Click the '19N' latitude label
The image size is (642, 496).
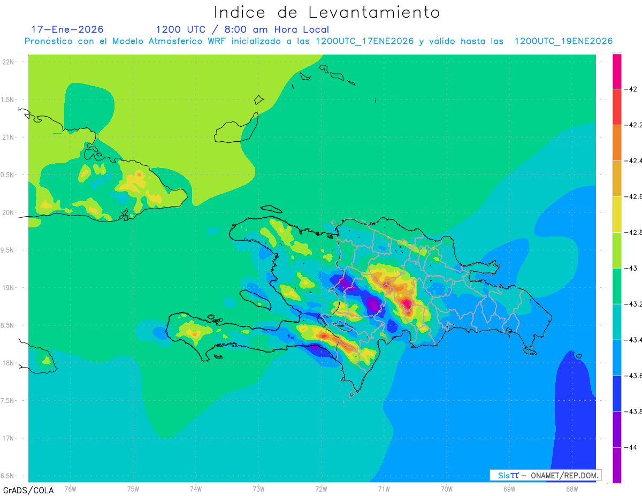pos(9,287)
